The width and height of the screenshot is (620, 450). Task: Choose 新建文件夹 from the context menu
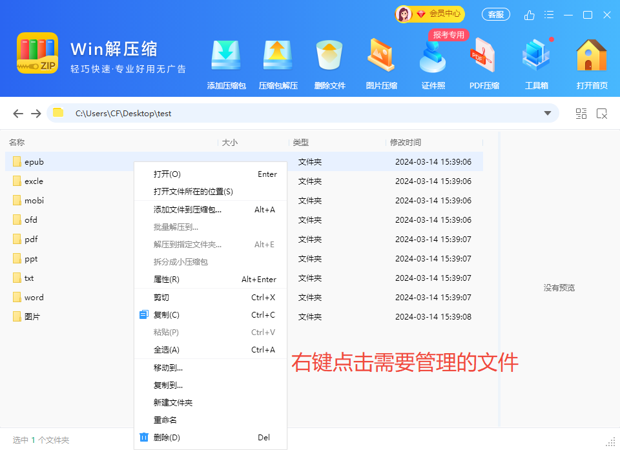[211, 403]
